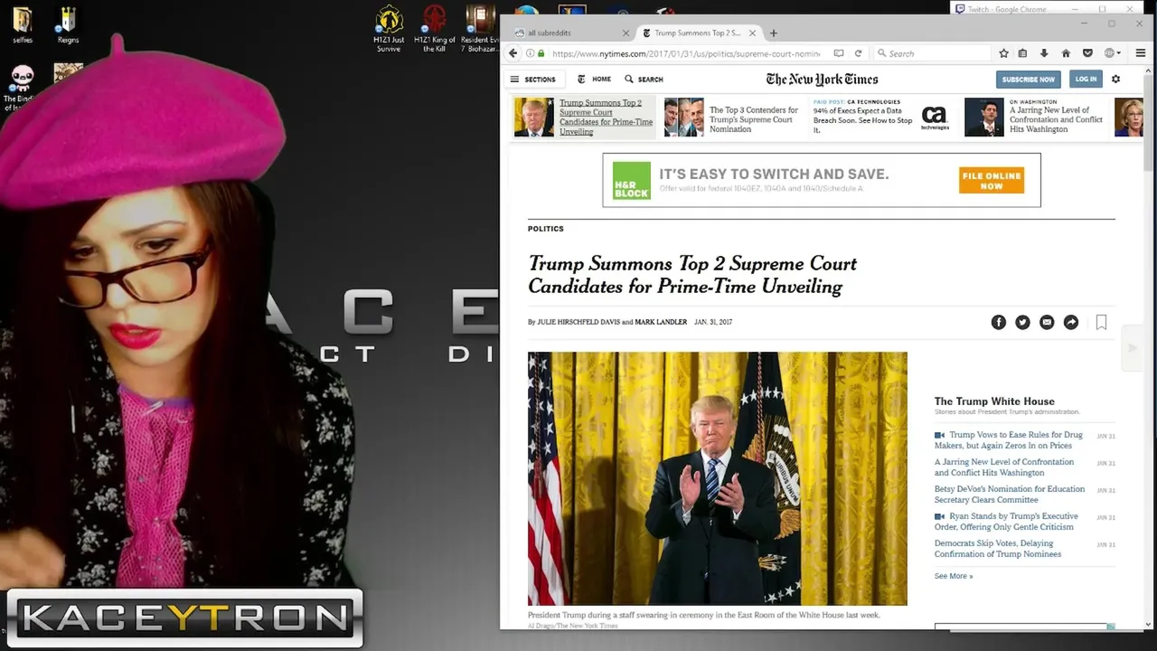Screen dimensions: 1157x651
Task: Open Resident Evil 7 Biohazard shortcut
Action: 479,28
